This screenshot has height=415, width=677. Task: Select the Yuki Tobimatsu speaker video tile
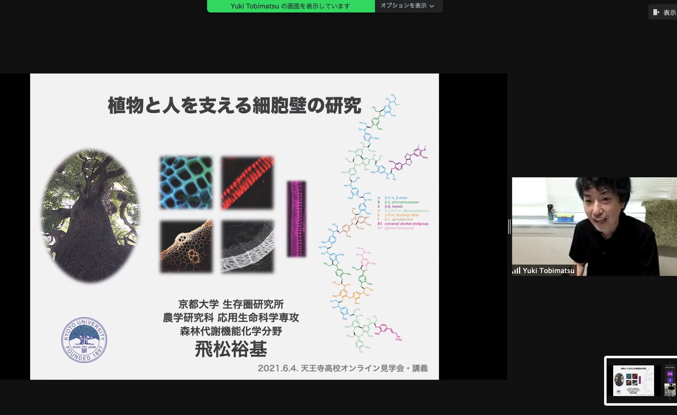tap(594, 227)
